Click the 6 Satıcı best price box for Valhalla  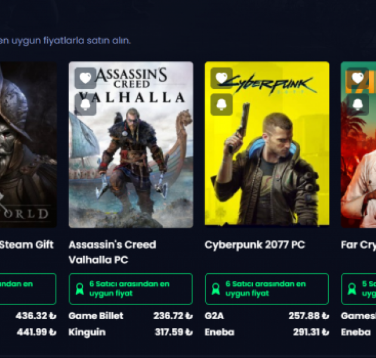pos(131,289)
